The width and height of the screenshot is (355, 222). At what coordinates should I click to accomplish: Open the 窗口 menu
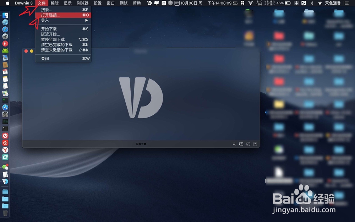(111, 3)
